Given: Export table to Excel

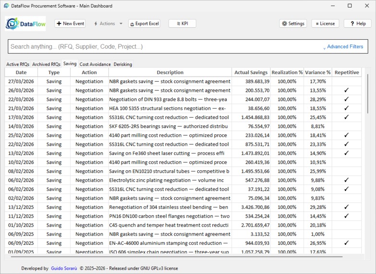Looking at the screenshot, I should [144, 23].
